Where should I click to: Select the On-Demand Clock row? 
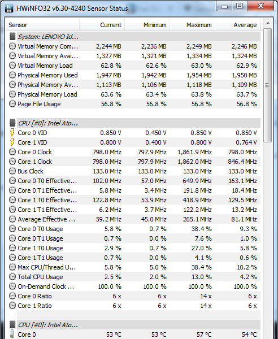pyautogui.click(x=133, y=286)
